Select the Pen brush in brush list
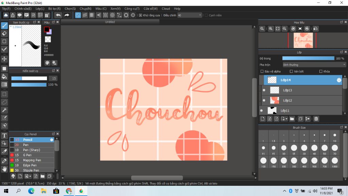The image size is (348, 196). (32, 145)
